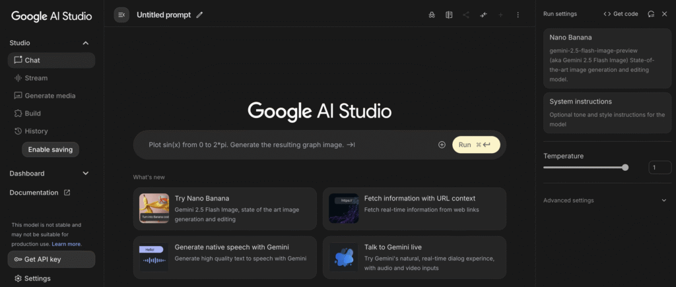This screenshot has height=287, width=676.
Task: View prompt History
Action: (x=51, y=131)
